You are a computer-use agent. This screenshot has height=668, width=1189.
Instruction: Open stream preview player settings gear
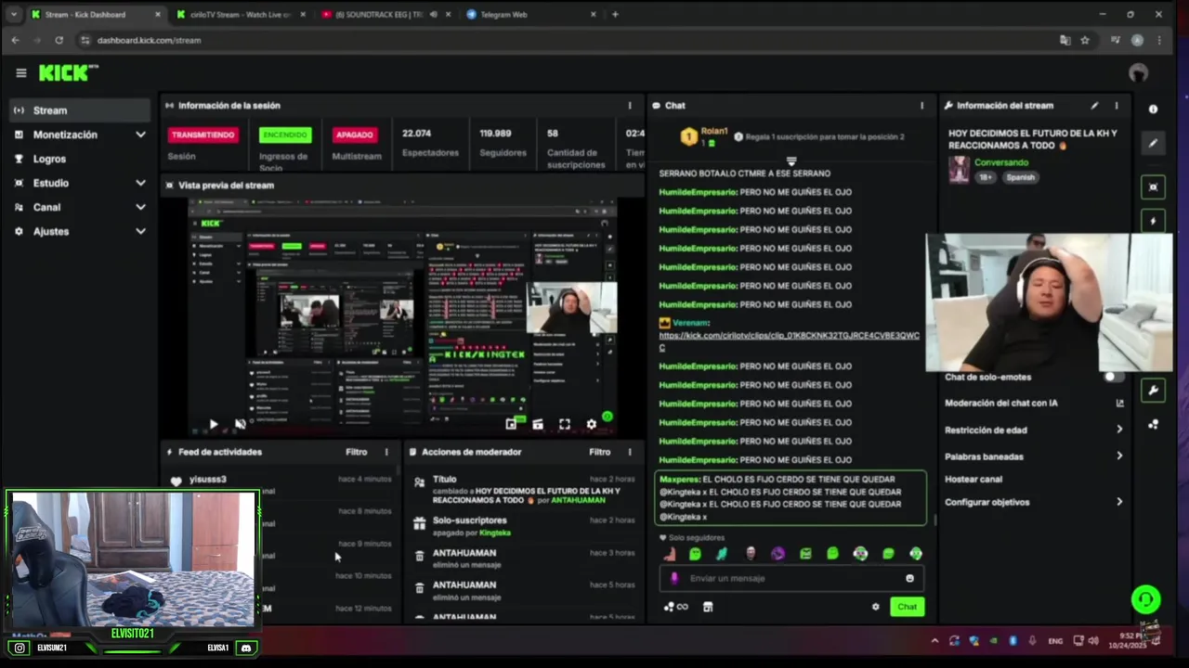[592, 424]
